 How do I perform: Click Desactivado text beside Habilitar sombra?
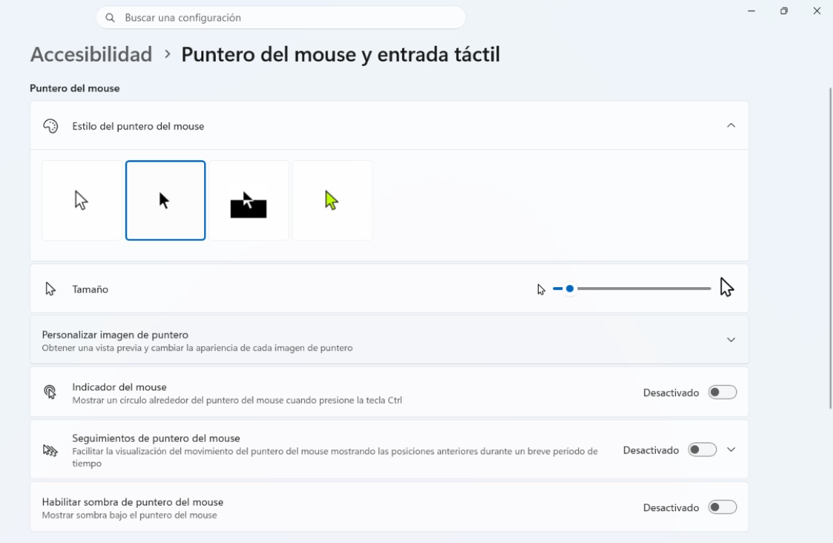pyautogui.click(x=671, y=508)
